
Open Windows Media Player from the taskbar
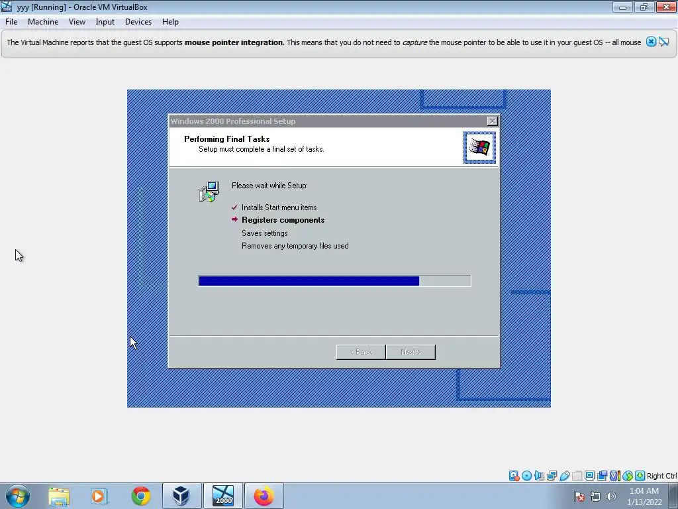tap(99, 496)
